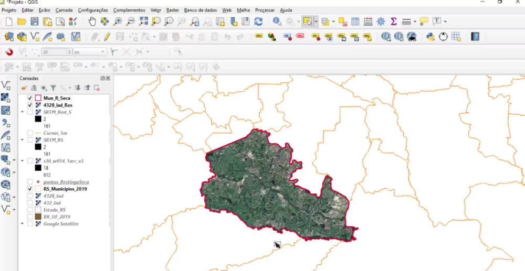Select the 432_lad layer name
Screen dimensions: 525x271
pyautogui.click(x=52, y=203)
